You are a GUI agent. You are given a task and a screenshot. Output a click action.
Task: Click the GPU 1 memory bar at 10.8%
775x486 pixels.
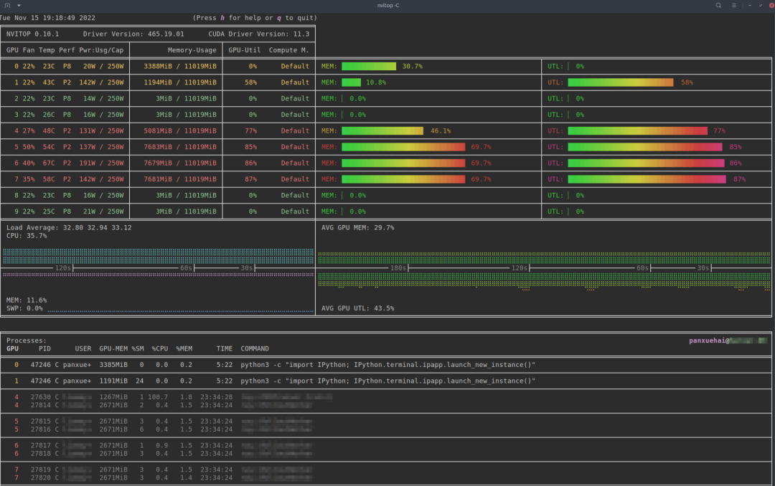352,82
